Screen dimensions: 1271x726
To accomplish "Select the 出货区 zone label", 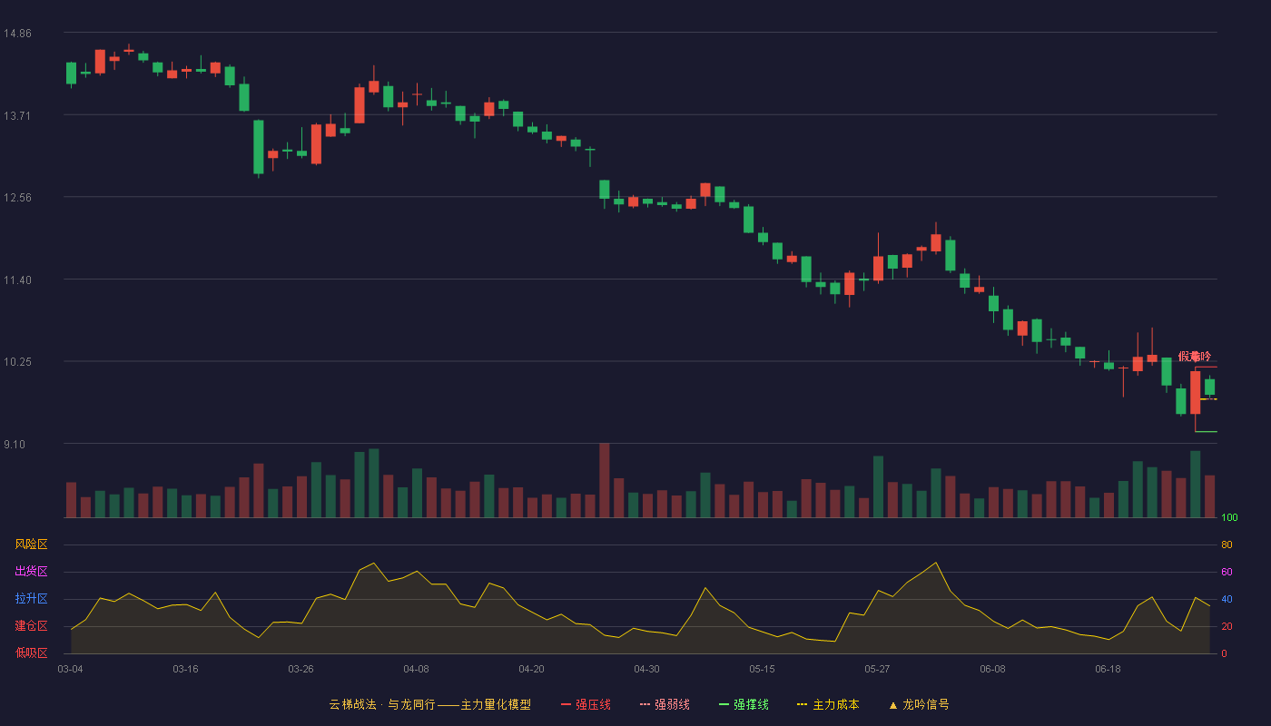I will pyautogui.click(x=31, y=572).
